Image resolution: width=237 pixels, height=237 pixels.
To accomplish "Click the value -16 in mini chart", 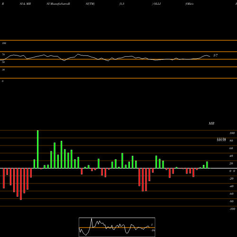I will coord(153,230).
